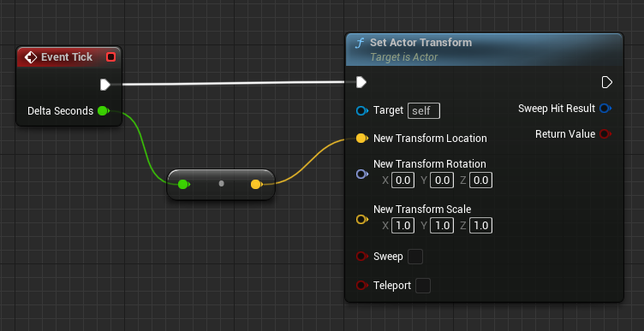Click the Scale X value field
Screen dimensions: 644x331
click(x=402, y=226)
